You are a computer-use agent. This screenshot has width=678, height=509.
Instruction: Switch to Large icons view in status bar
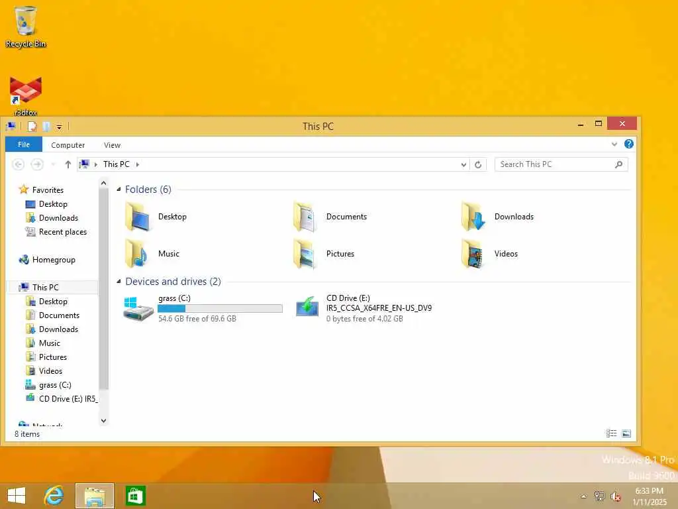point(626,433)
